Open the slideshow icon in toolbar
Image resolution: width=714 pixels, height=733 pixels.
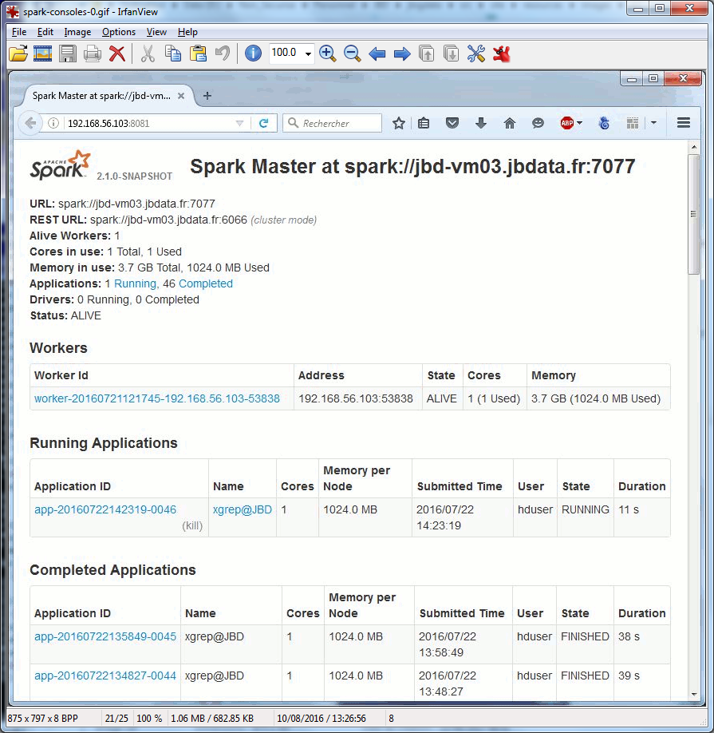pos(42,53)
